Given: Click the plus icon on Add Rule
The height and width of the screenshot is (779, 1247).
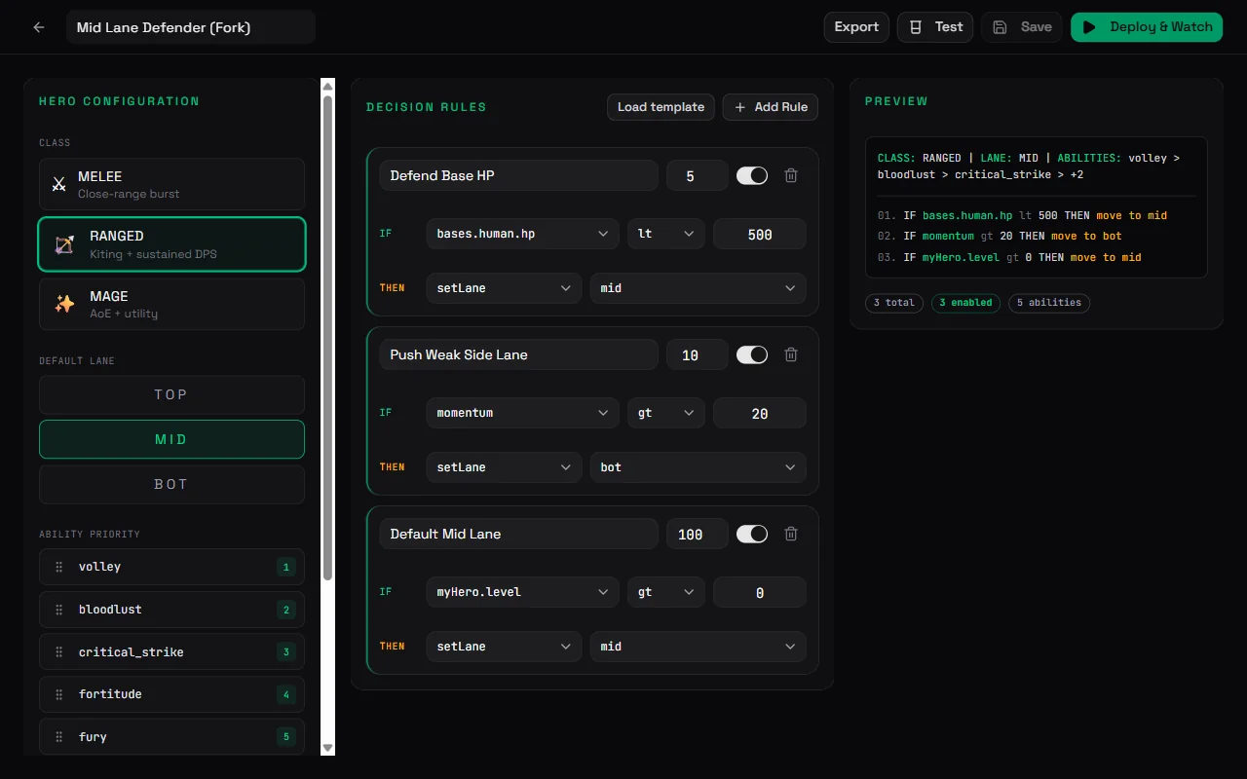Looking at the screenshot, I should [740, 107].
